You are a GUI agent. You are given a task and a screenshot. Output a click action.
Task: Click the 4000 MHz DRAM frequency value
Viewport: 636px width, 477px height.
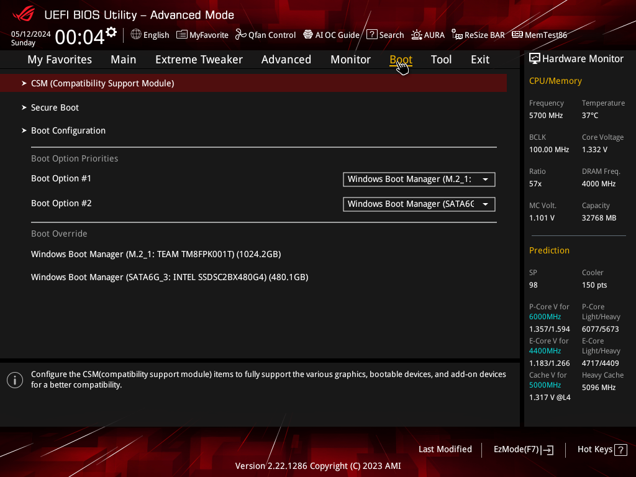599,184
